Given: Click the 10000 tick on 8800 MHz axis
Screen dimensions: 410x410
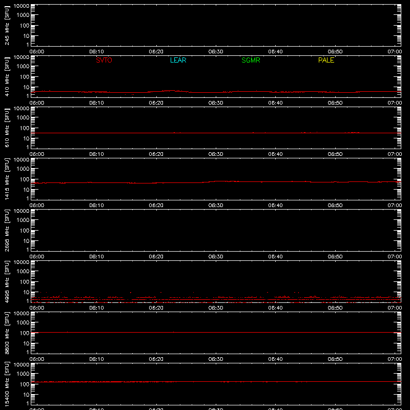Looking at the screenshot, I should point(22,314).
